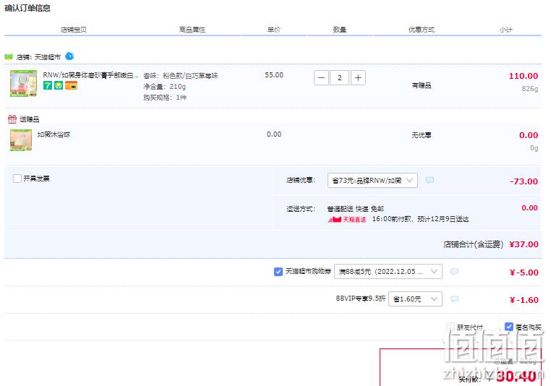Click the ¥-5.00 coupon amount
Viewport: 551px width, 386px height.
click(524, 273)
